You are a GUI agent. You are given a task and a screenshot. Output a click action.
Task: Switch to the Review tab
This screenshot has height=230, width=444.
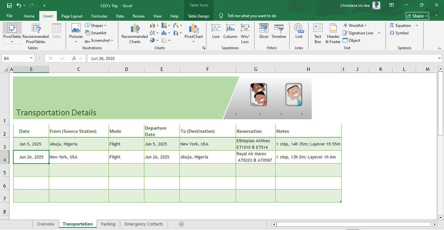138,16
